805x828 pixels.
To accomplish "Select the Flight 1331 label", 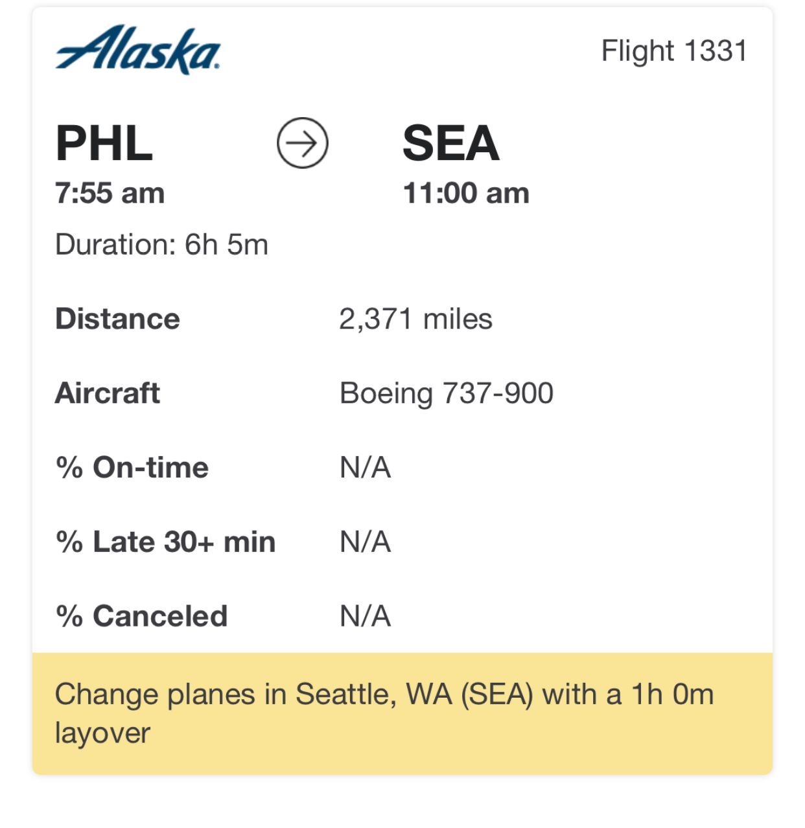I will tap(674, 51).
